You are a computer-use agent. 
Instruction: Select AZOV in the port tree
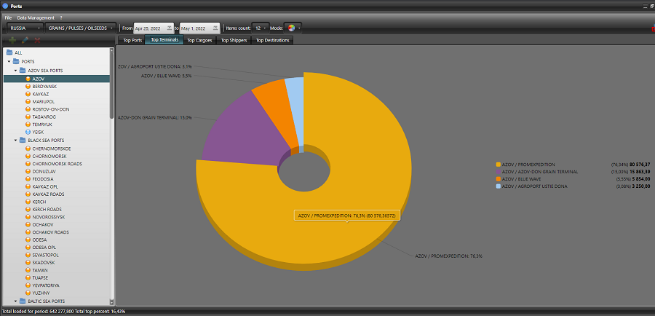pyautogui.click(x=38, y=79)
